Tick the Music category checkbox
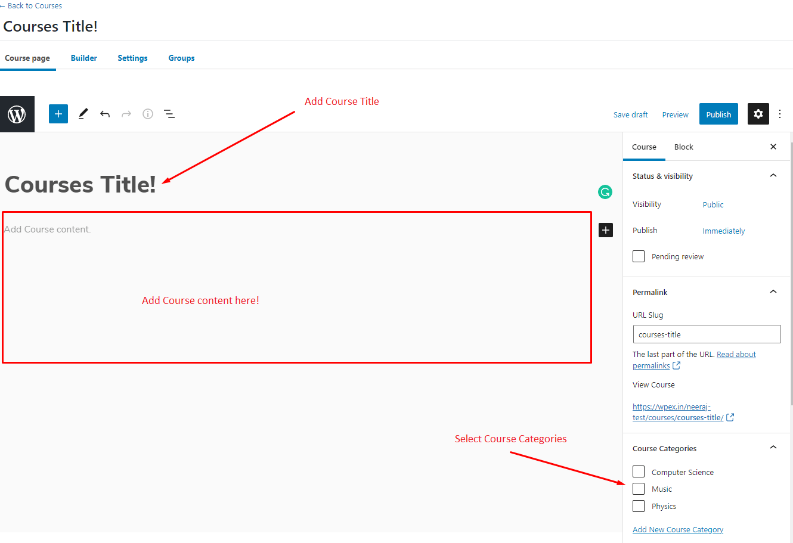The image size is (793, 543). tap(639, 489)
